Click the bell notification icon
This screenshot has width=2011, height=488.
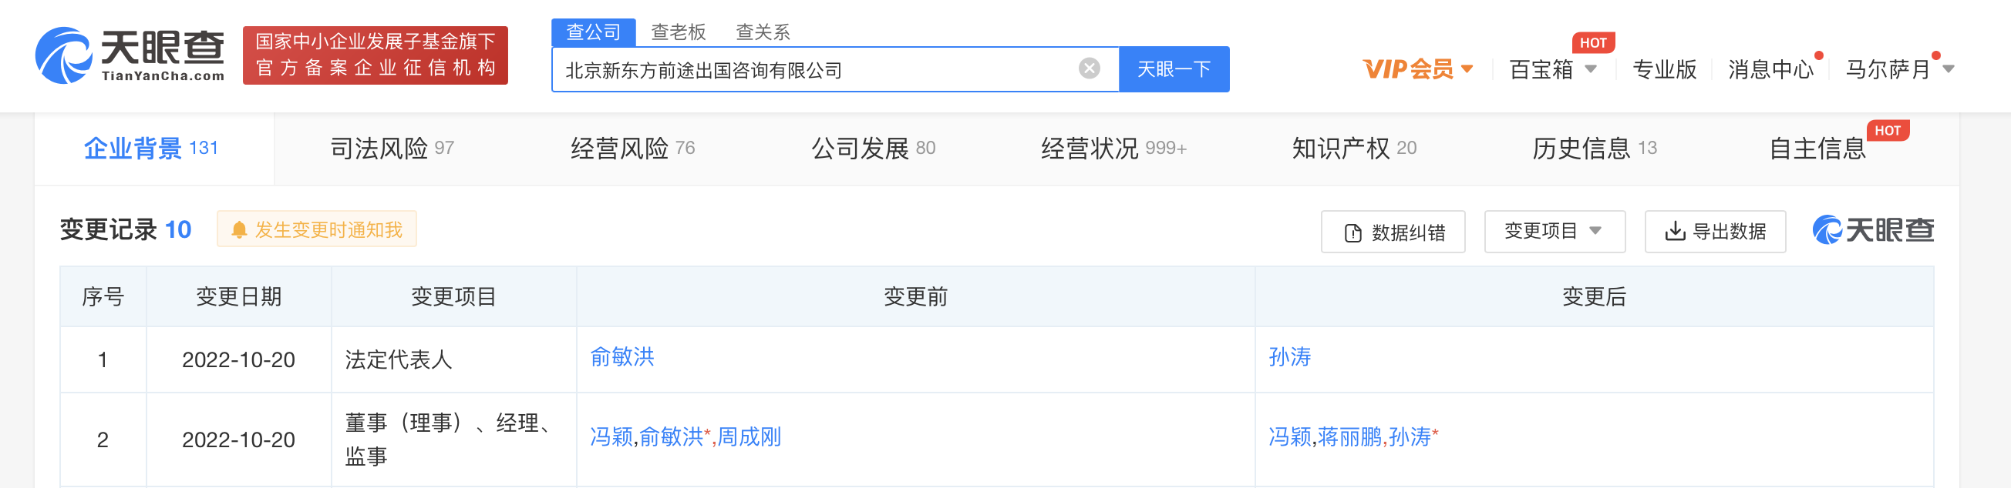coord(239,229)
